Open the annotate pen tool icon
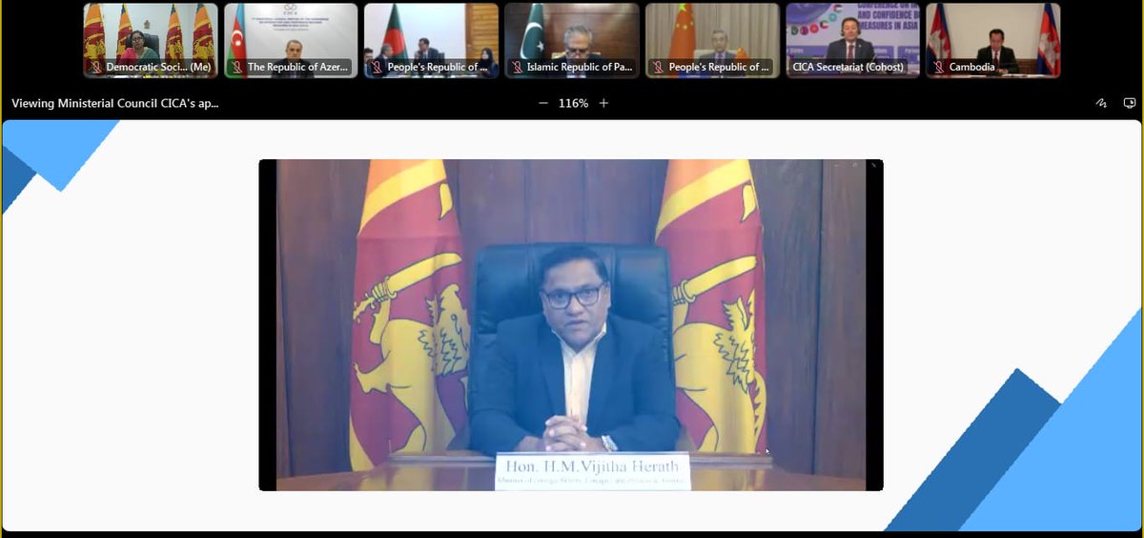Screen dimensions: 1144x538 point(1101,103)
